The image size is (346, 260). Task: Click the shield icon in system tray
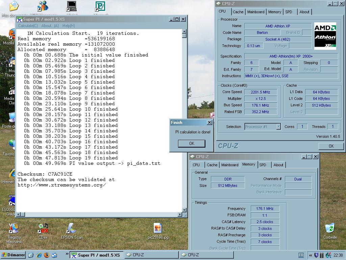[x=316, y=255]
